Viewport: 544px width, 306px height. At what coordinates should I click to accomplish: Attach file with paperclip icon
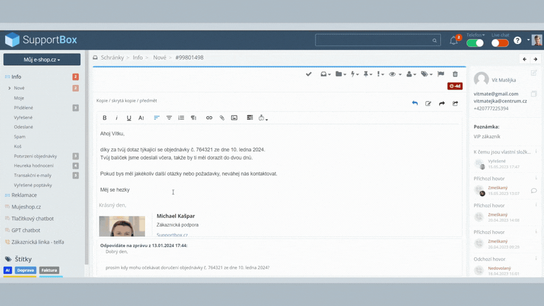(x=222, y=118)
